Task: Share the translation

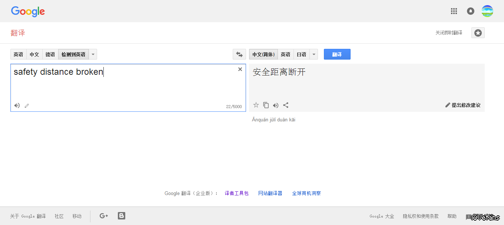Action: coord(286,105)
